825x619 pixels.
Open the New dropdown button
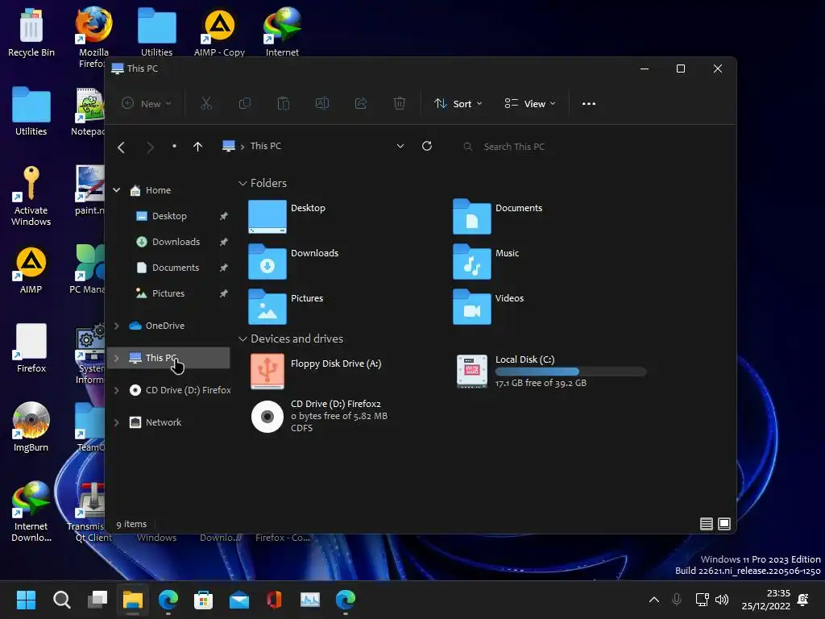point(147,104)
